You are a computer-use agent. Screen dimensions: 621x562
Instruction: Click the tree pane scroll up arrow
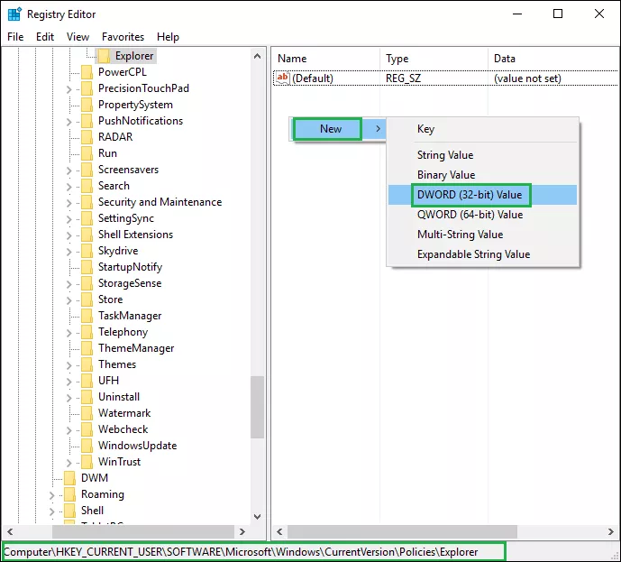pos(257,56)
